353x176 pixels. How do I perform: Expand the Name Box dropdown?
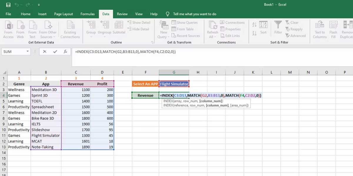[x=29, y=52]
